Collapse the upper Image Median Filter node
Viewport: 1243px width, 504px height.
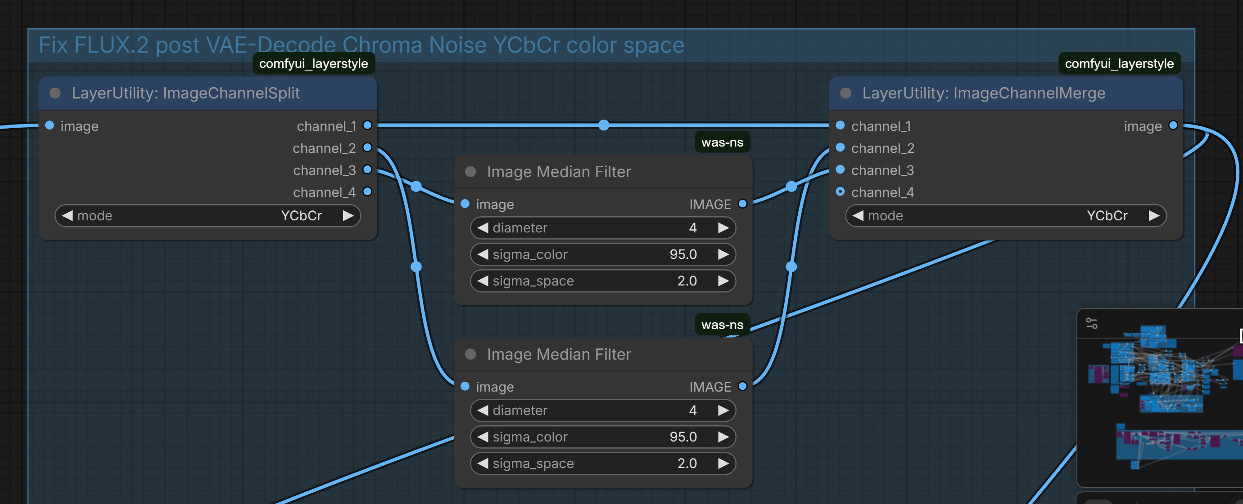[470, 172]
